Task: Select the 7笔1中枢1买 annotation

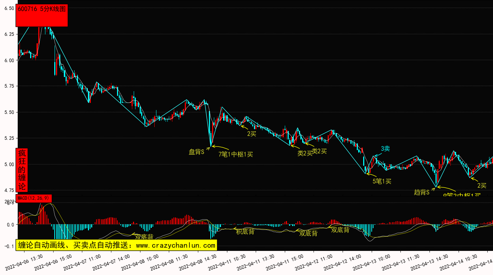Action: (x=236, y=154)
